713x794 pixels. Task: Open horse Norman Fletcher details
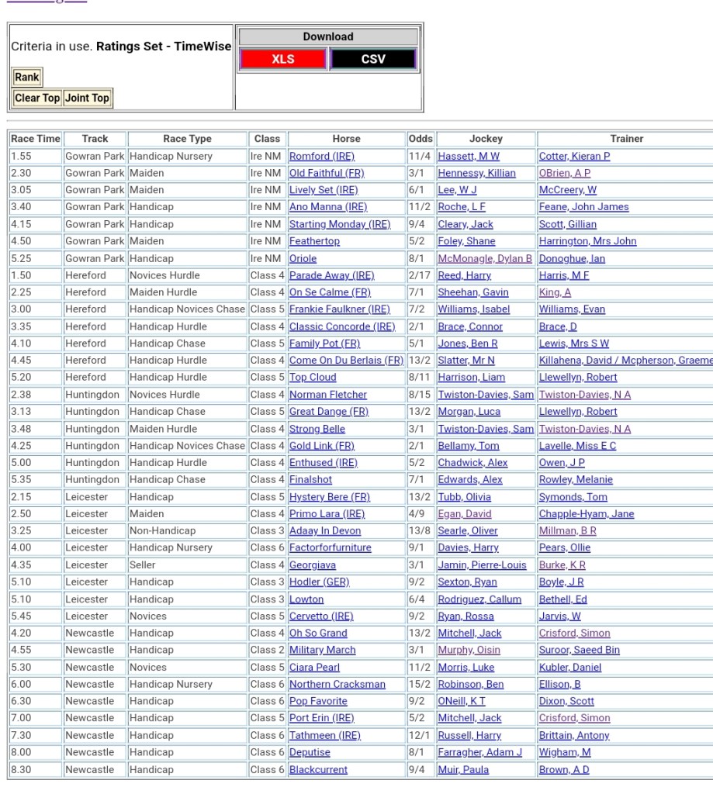327,395
